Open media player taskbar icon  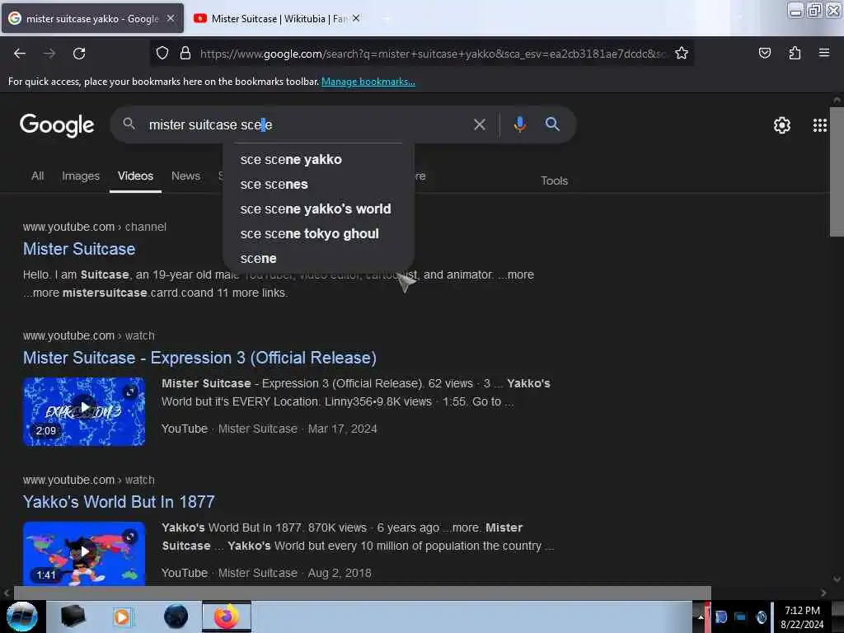[122, 617]
